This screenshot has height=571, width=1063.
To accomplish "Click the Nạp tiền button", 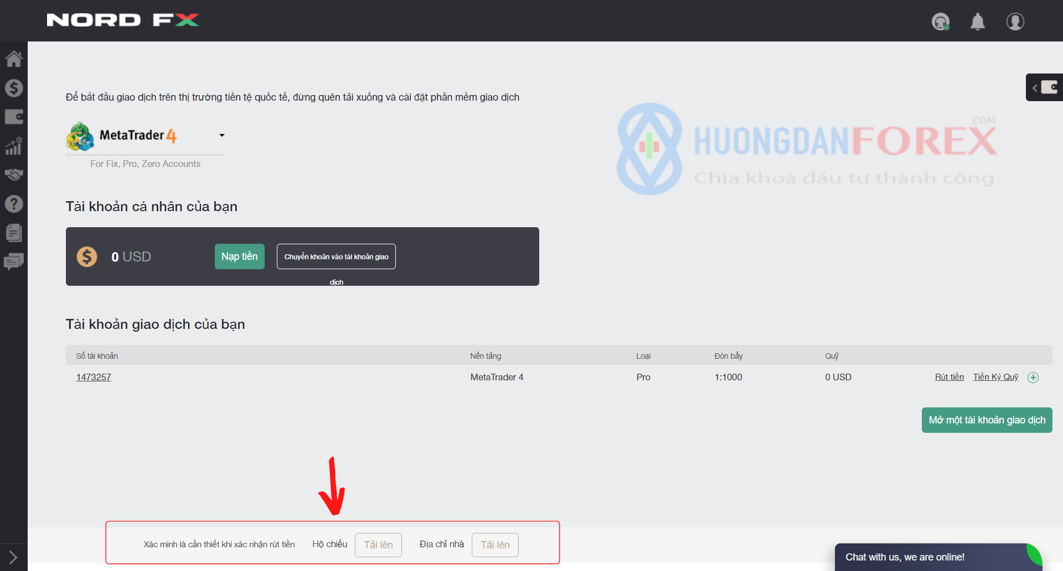I will point(240,256).
